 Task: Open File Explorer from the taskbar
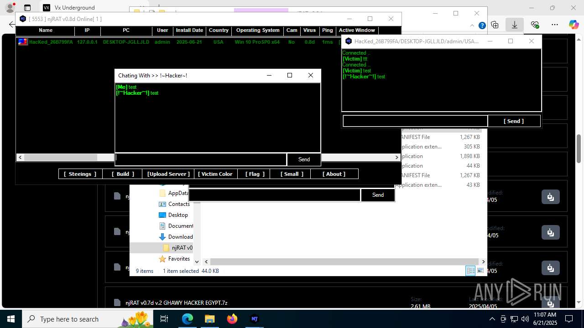point(209,319)
